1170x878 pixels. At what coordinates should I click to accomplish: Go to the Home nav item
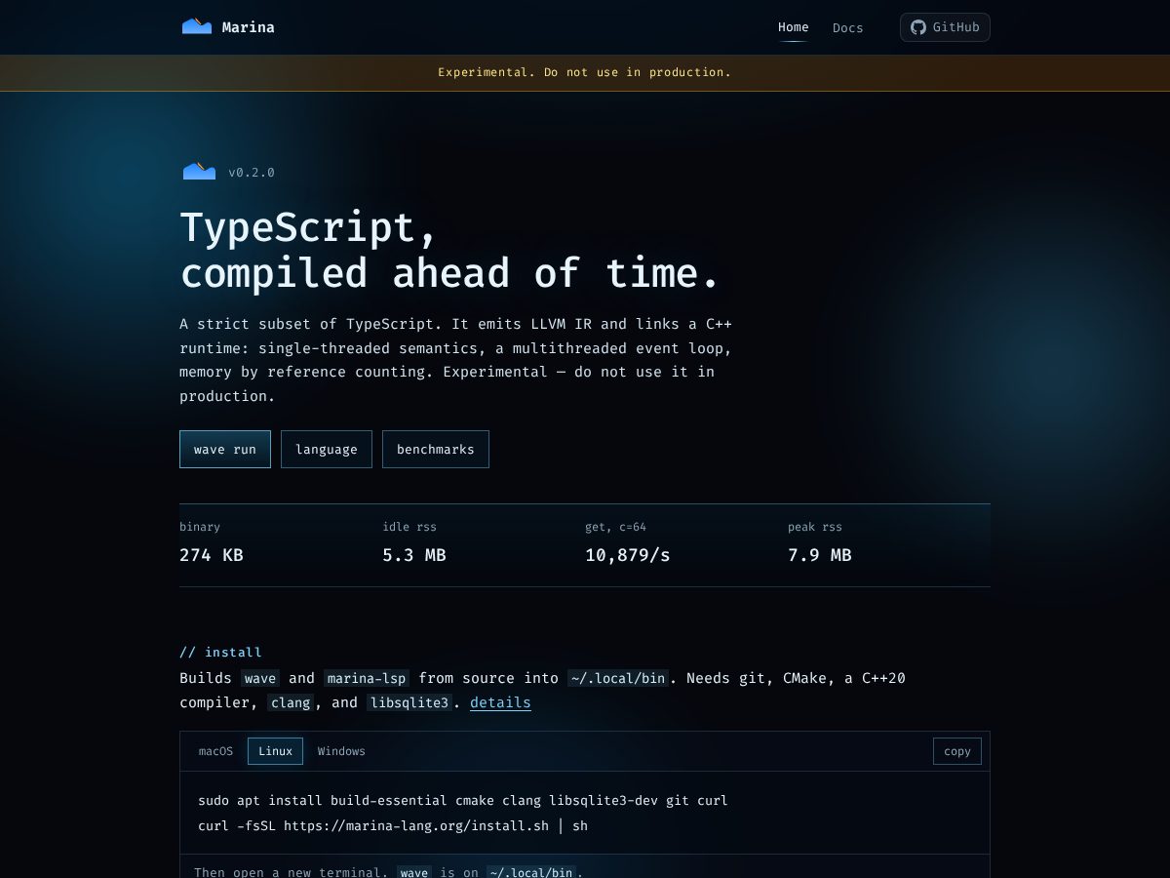point(793,27)
